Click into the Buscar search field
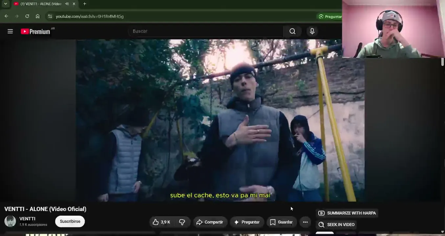The width and height of the screenshot is (445, 236). 206,31
